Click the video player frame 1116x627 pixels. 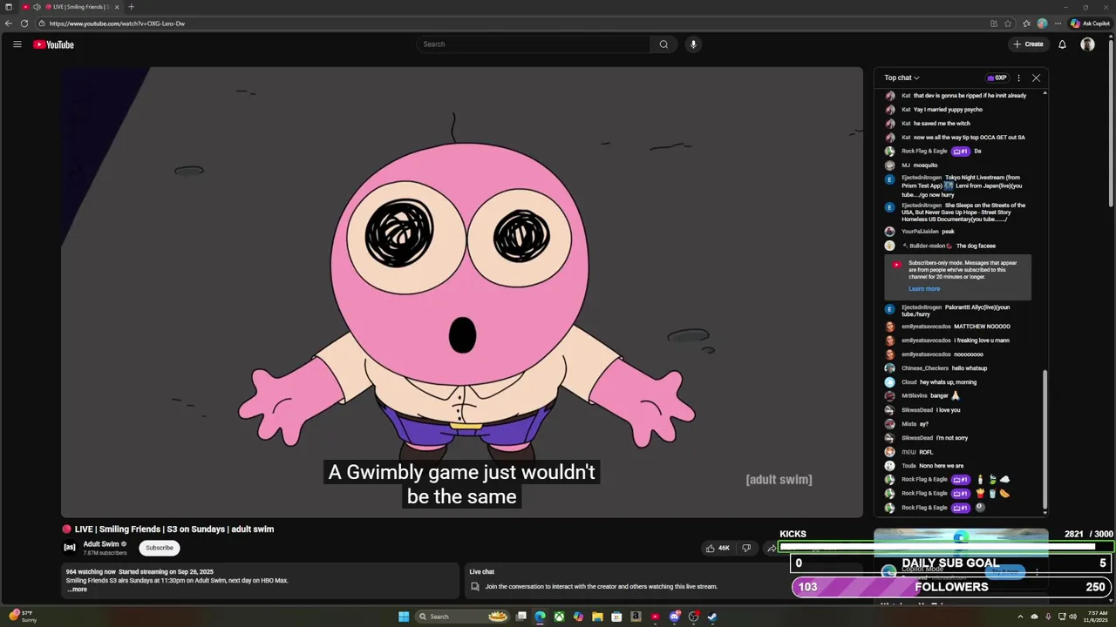[x=462, y=293]
